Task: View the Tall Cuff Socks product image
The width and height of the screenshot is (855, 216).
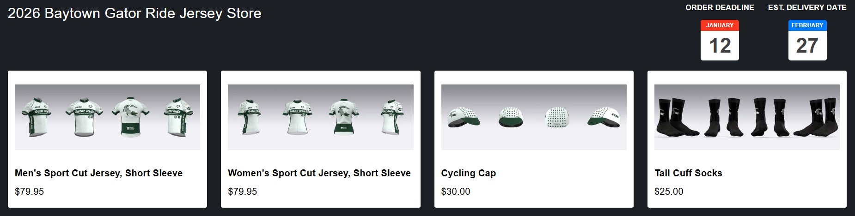Action: click(747, 117)
